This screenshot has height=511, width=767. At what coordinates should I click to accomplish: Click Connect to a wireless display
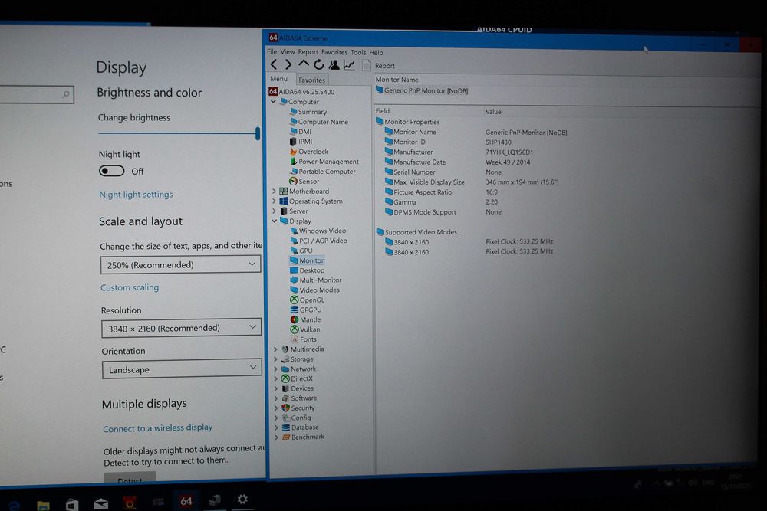pos(157,428)
